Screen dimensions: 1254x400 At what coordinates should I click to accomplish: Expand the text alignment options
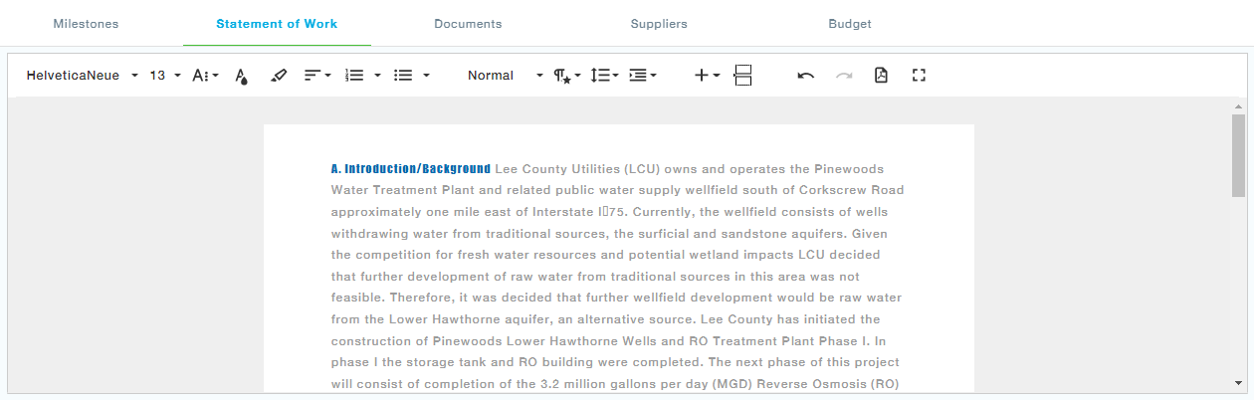pos(317,76)
